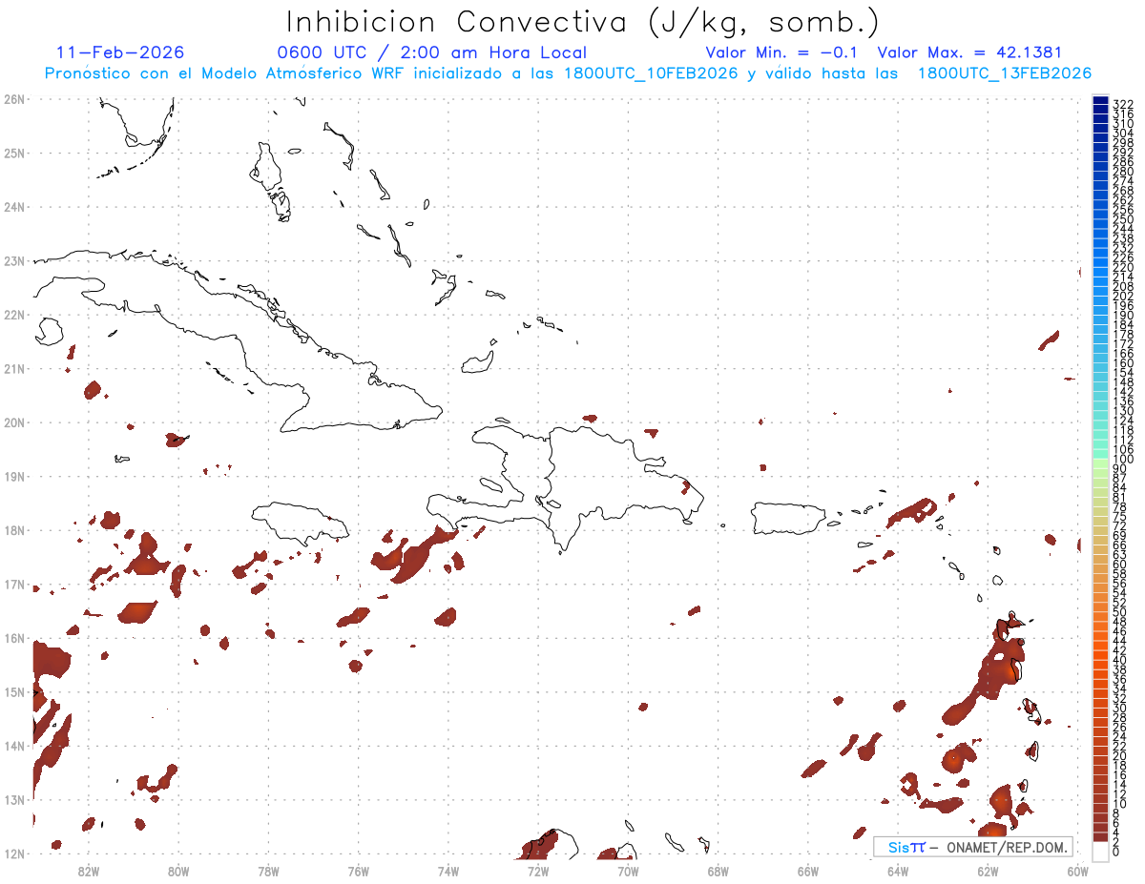Click the end time '1800UTC_13FEB2026'

[1005, 73]
